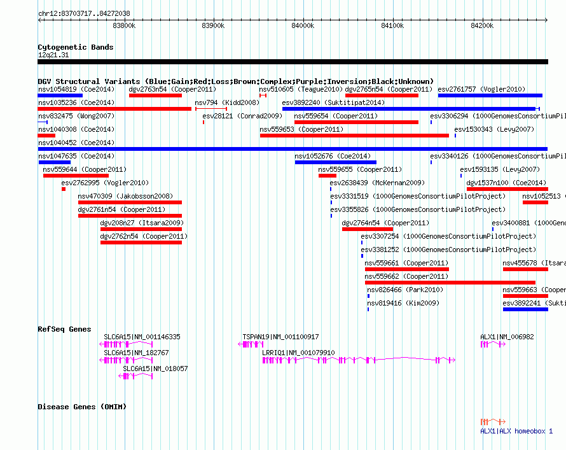566x450 pixels.
Task: Open the dgv2762n54 (Cooper2011) loss bar
Action: pos(141,243)
